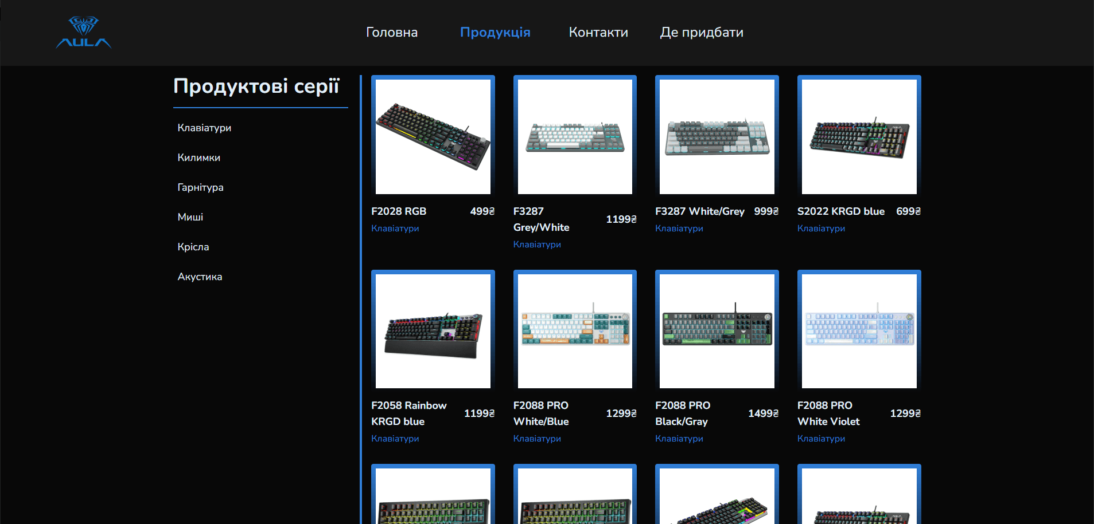
Task: Click the AULA logo
Action: coord(83,33)
